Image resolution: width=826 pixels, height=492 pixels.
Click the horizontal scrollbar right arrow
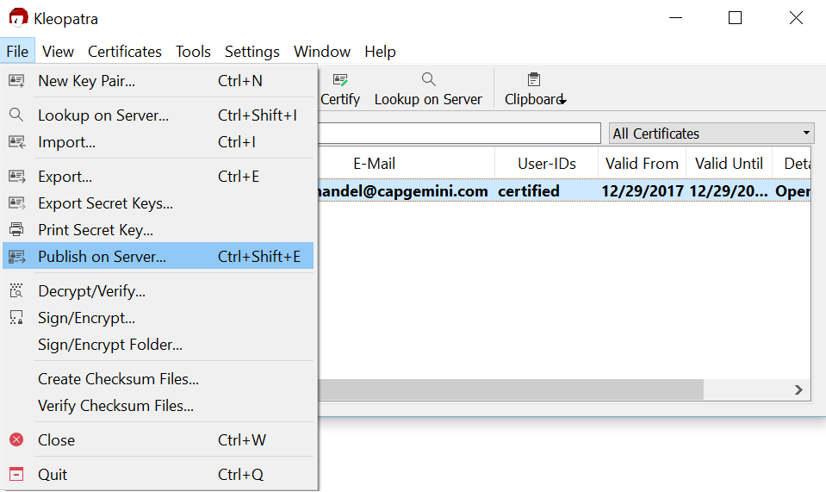[x=799, y=390]
